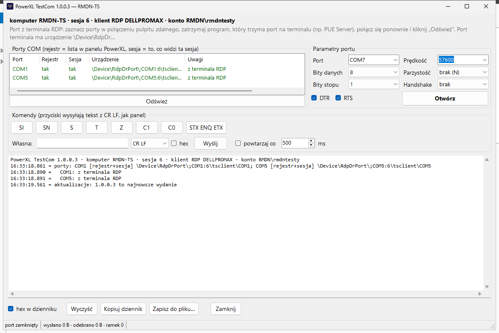Increase repeat interval with the up arrow

(311, 141)
